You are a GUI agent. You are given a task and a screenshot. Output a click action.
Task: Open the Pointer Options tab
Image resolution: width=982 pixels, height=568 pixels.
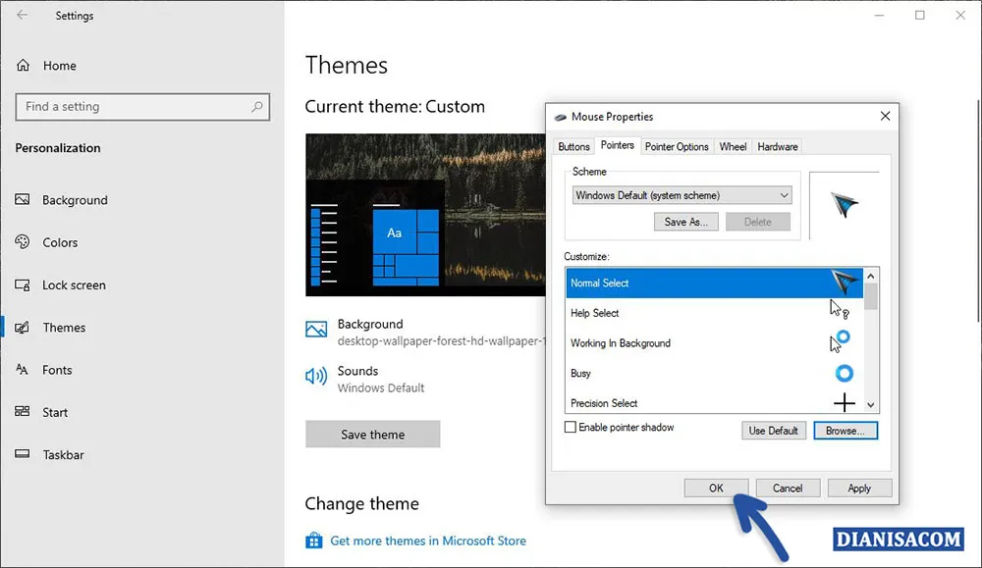tap(676, 145)
